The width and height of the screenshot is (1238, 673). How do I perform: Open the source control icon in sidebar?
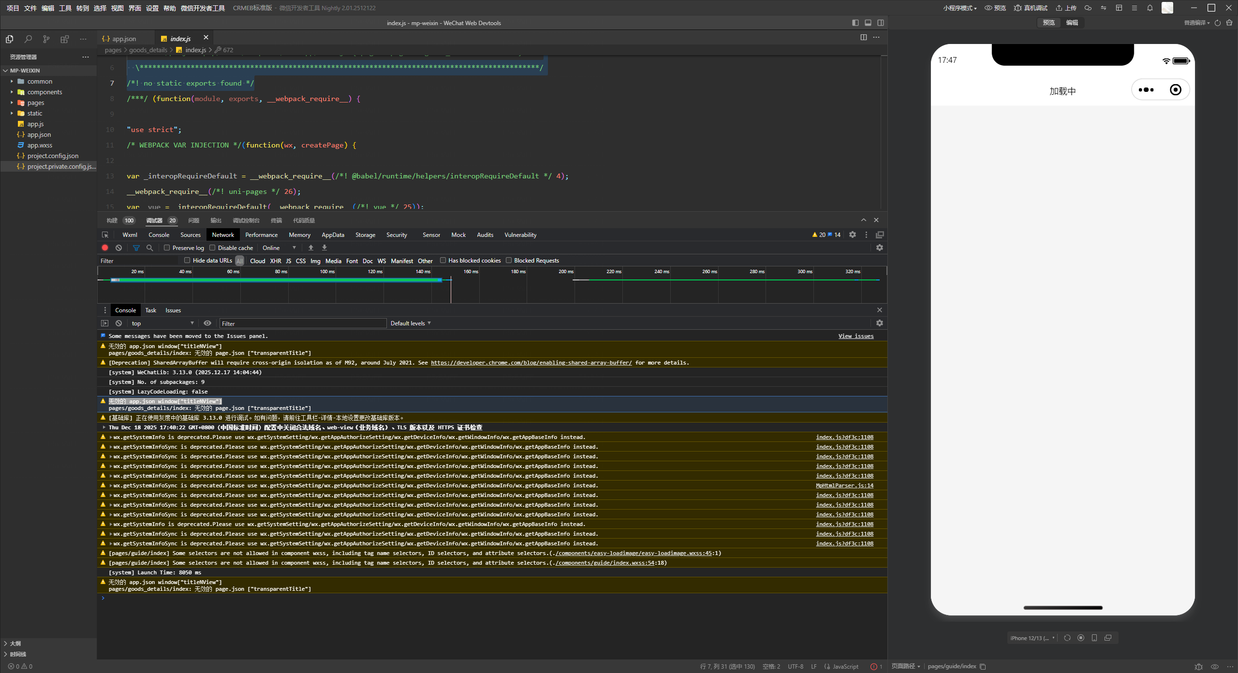[46, 39]
